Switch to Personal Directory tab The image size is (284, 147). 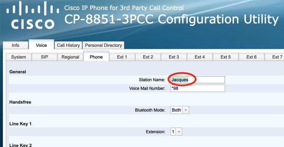coord(104,45)
